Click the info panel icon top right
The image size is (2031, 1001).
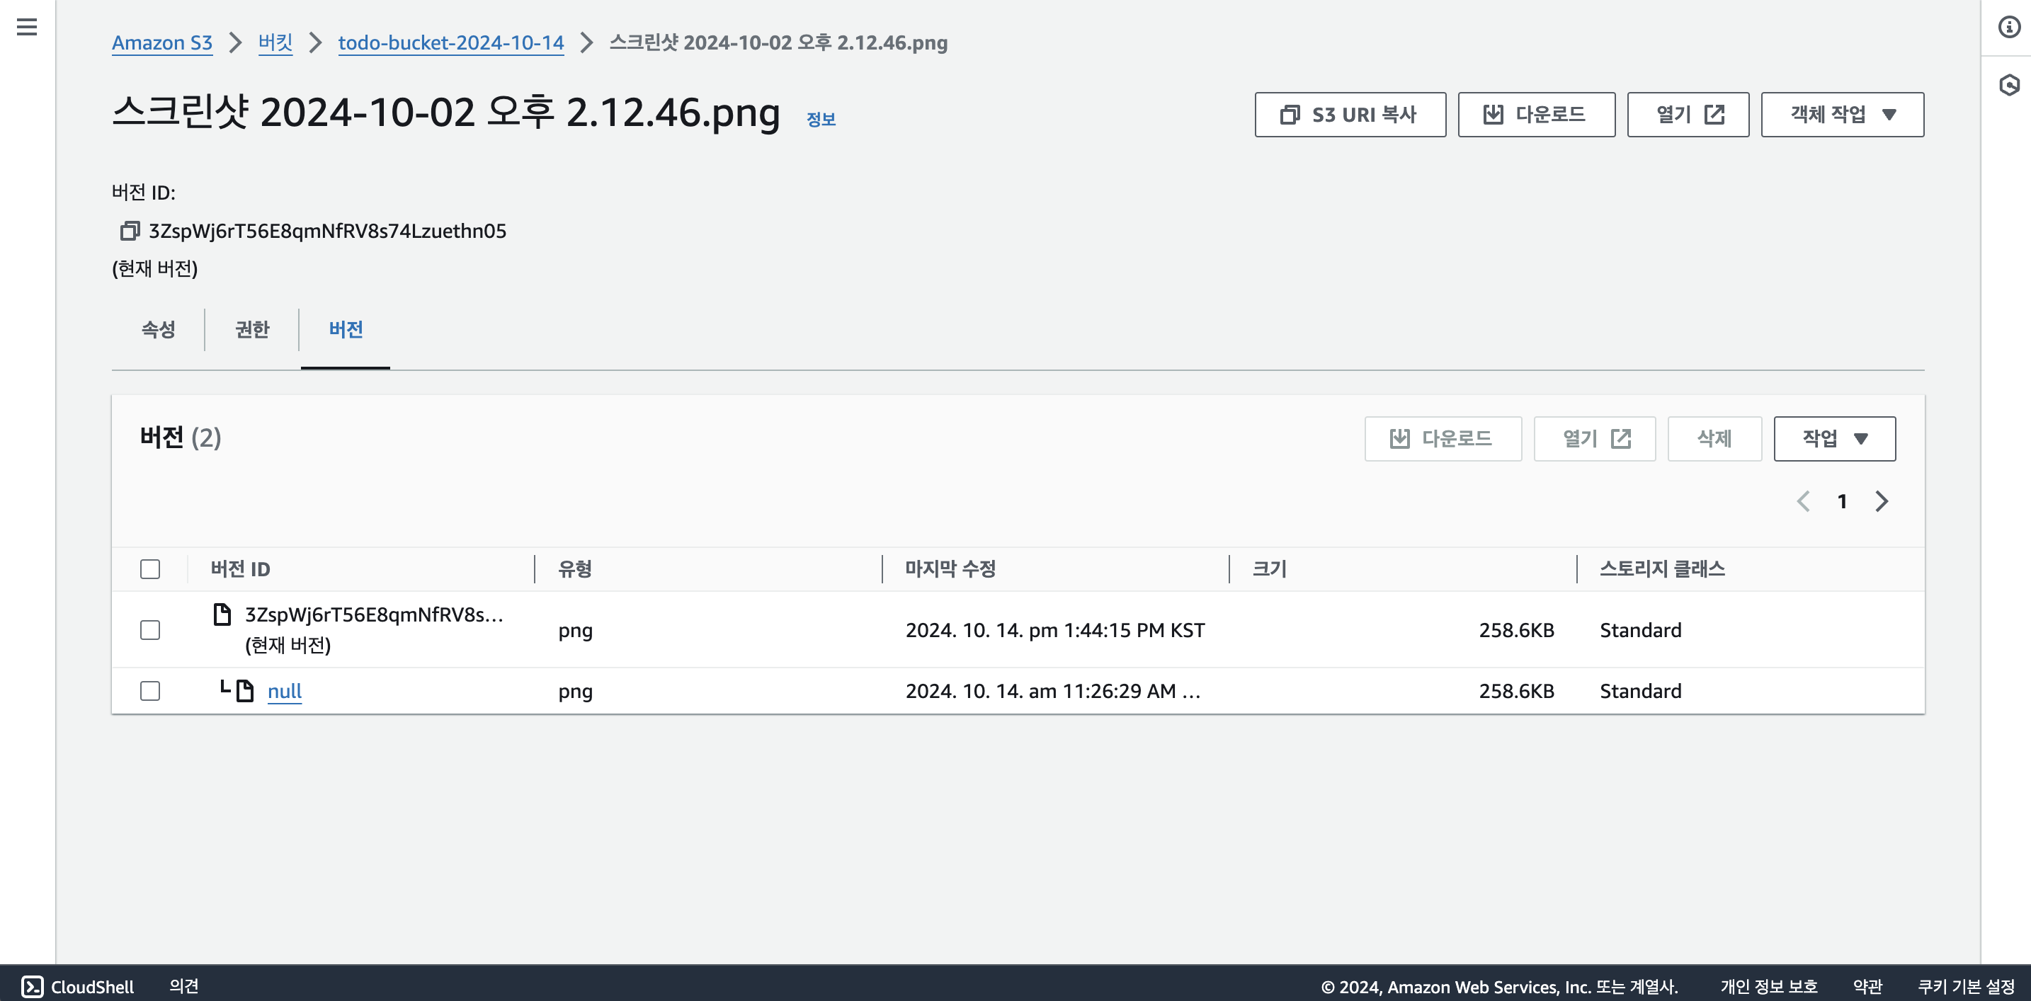tap(2009, 27)
